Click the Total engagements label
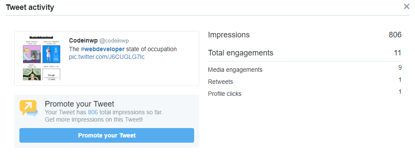Screen dimensions: 415x162 click(x=240, y=53)
